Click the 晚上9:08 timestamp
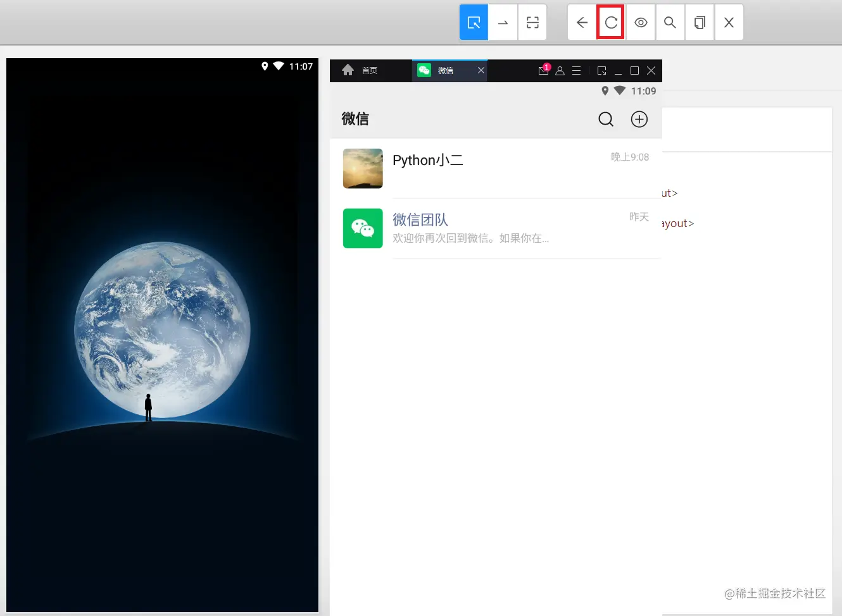 [630, 157]
